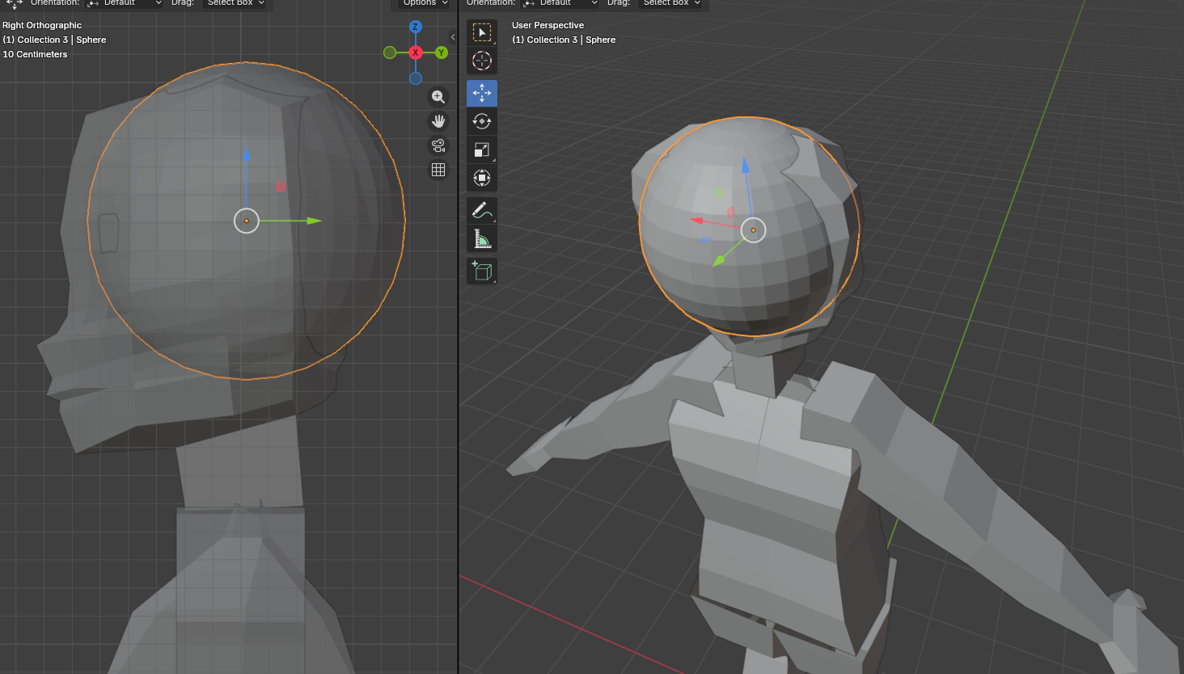Click the negative Y axis circle on gizmo
Image resolution: width=1184 pixels, height=674 pixels.
(390, 53)
